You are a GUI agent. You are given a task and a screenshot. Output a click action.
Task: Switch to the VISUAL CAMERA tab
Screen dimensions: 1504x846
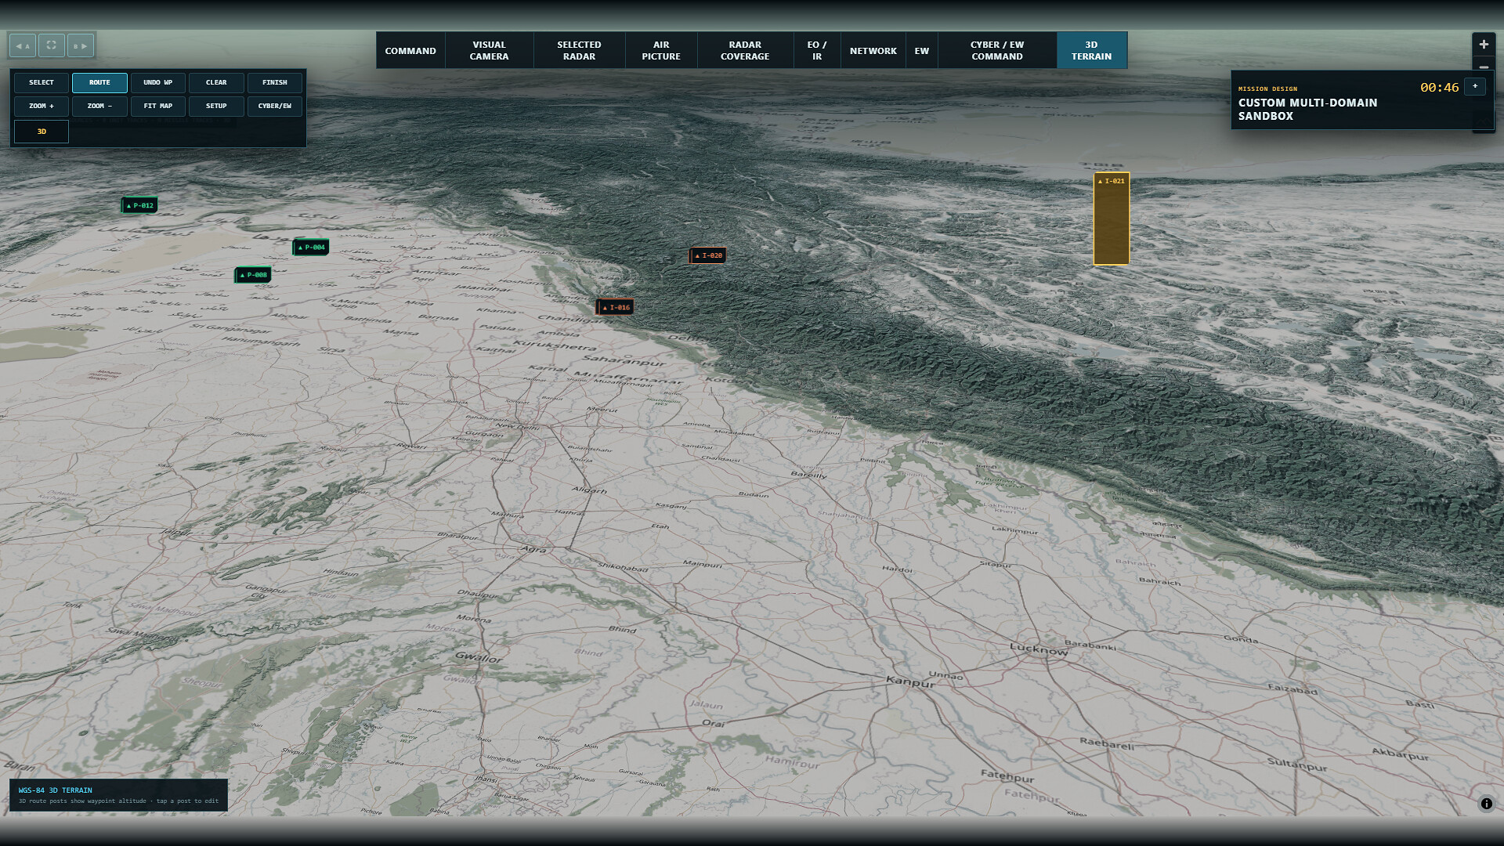point(490,51)
